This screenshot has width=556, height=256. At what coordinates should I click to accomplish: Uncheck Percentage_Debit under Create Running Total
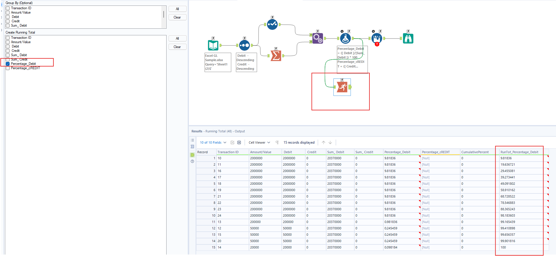pos(8,64)
